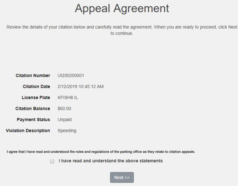This screenshot has height=186, width=238.
Task: Check the read and understand checkbox
Action: [x=52, y=161]
